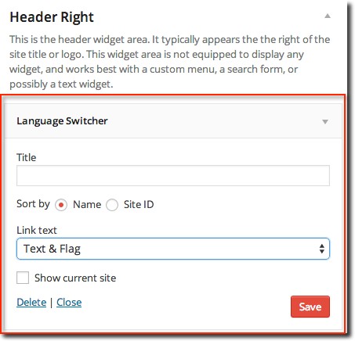Viewport: 355px width, 341px height.
Task: Select the Name sort radio button
Action: [x=61, y=205]
